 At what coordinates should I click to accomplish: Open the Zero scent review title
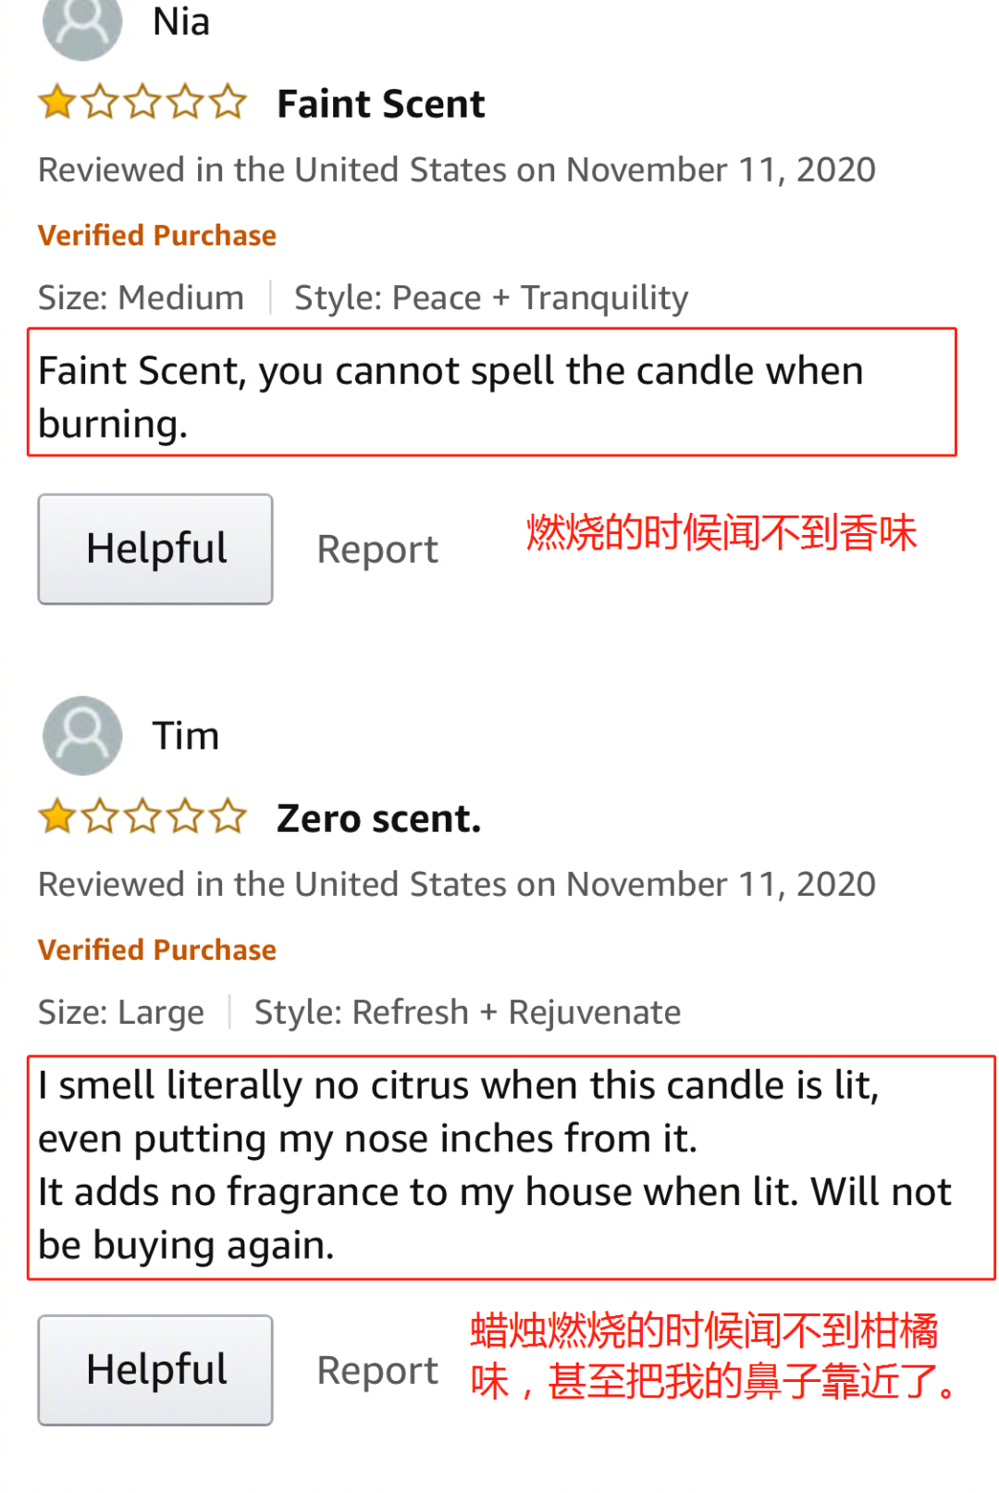point(378,817)
